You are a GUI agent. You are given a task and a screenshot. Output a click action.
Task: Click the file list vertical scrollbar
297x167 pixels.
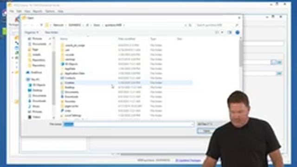click(x=240, y=53)
